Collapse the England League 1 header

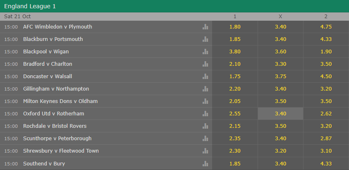tap(174, 6)
